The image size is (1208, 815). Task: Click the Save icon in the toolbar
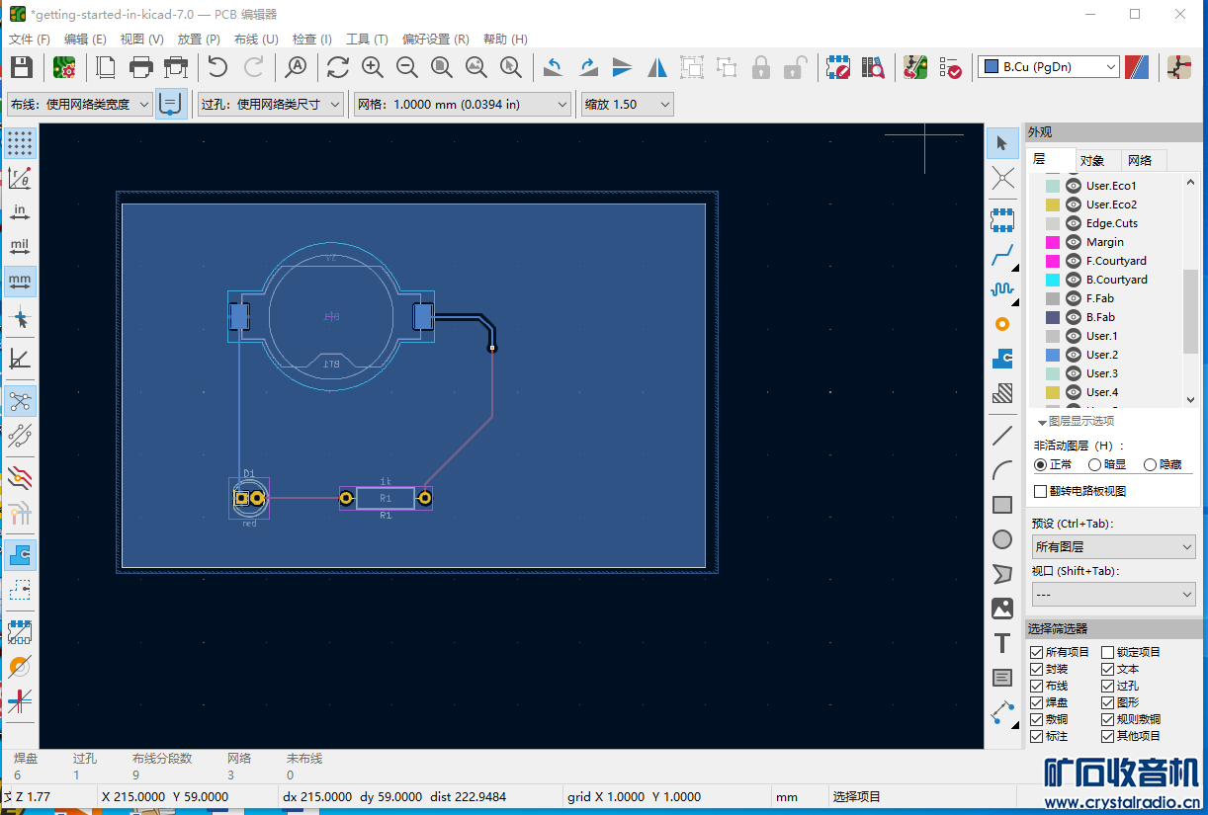pyautogui.click(x=22, y=67)
